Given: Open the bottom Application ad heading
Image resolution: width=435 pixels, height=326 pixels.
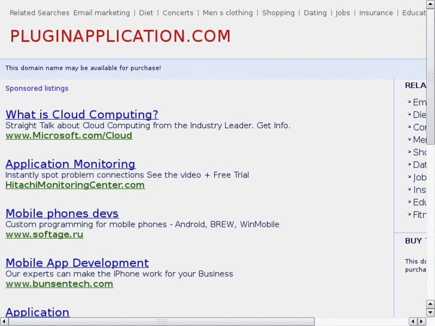Looking at the screenshot, I should pyautogui.click(x=38, y=312).
